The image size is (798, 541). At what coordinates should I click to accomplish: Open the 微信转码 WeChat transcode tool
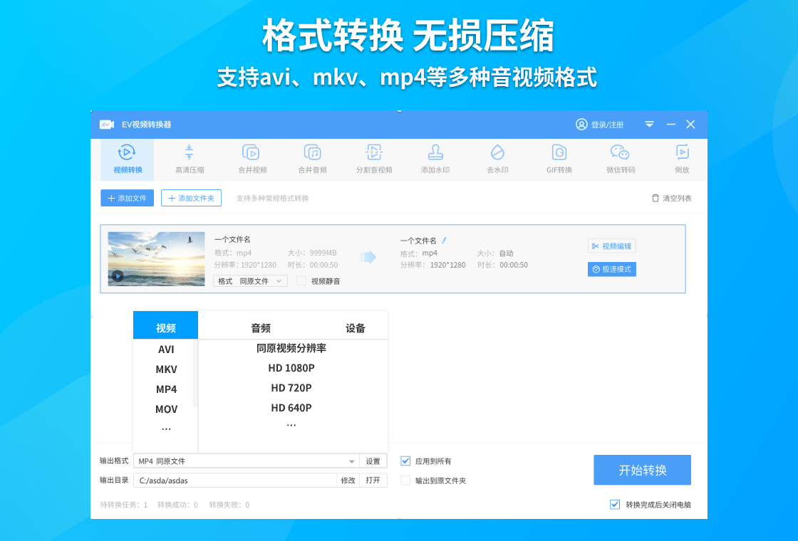click(621, 159)
